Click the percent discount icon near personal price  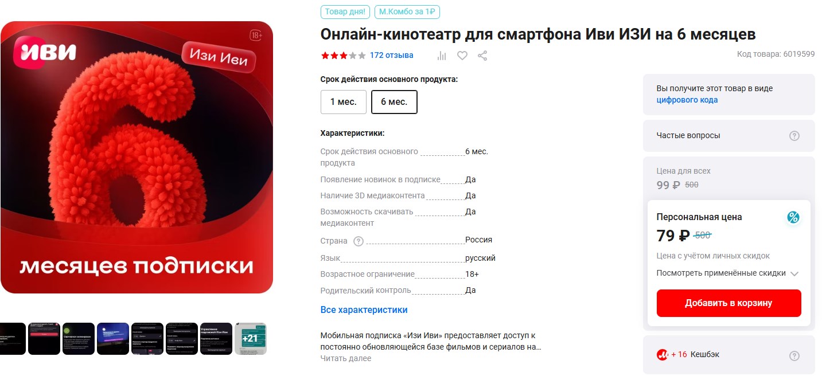(793, 217)
